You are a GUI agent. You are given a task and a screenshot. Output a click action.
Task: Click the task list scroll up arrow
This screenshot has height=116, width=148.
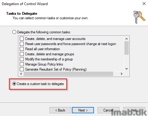click(126, 39)
